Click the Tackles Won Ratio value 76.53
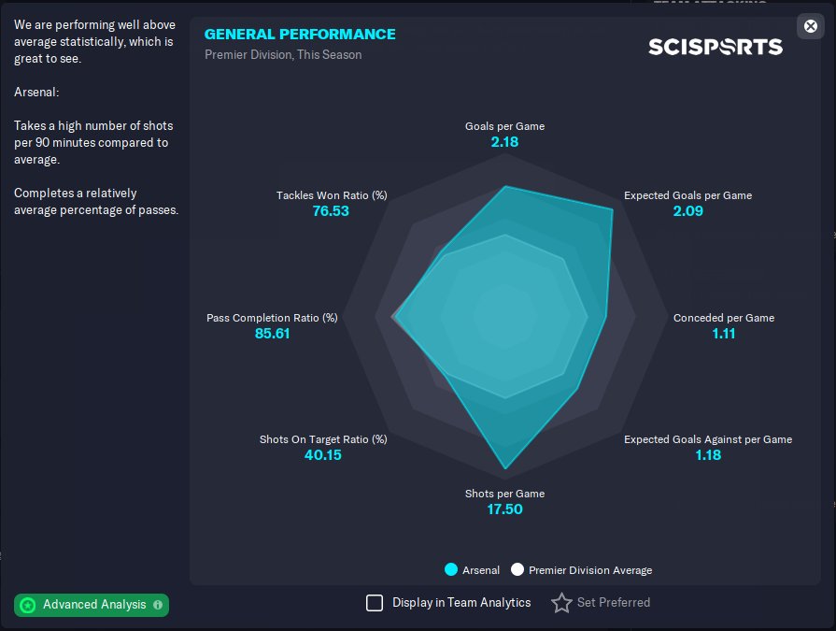This screenshot has height=631, width=836. click(x=331, y=211)
